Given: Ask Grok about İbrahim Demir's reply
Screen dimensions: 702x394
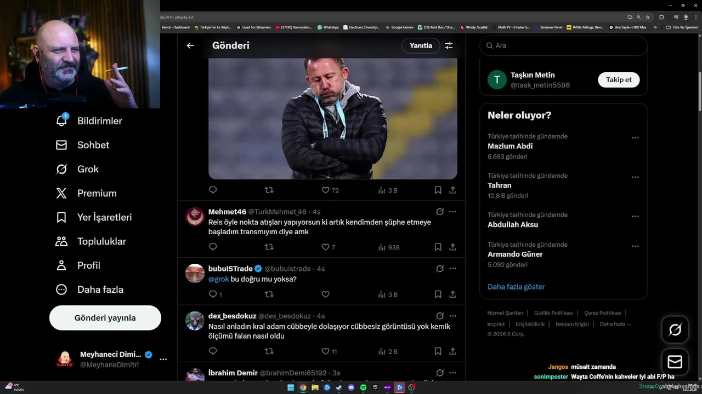Looking at the screenshot, I should (440, 373).
